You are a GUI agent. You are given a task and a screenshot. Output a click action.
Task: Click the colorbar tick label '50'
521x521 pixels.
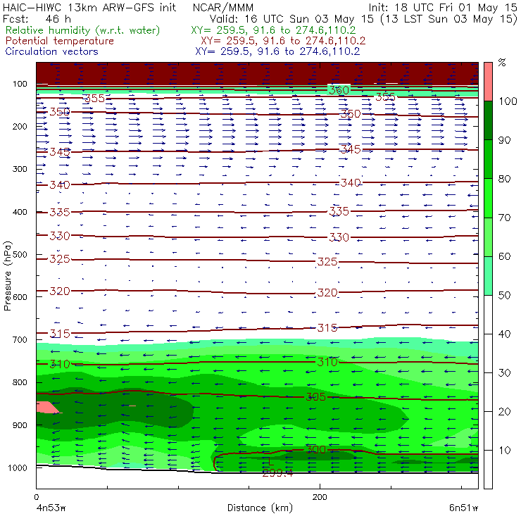504,296
